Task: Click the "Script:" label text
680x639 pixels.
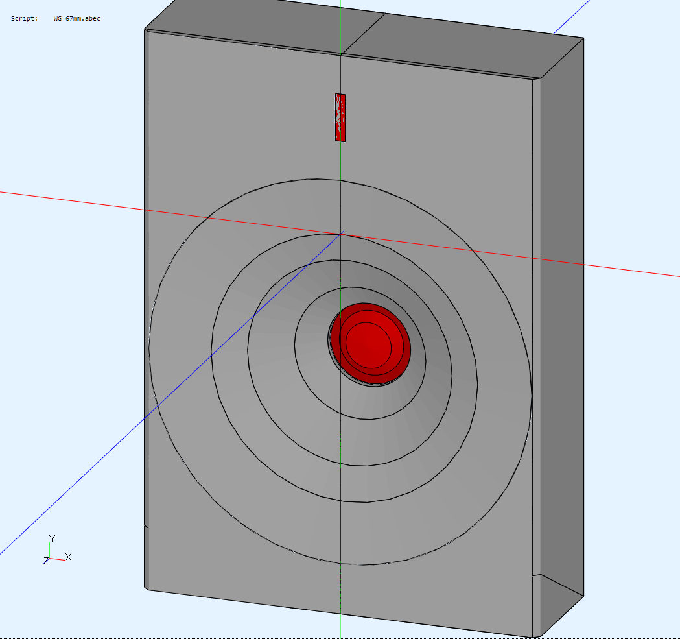Action: (24, 18)
